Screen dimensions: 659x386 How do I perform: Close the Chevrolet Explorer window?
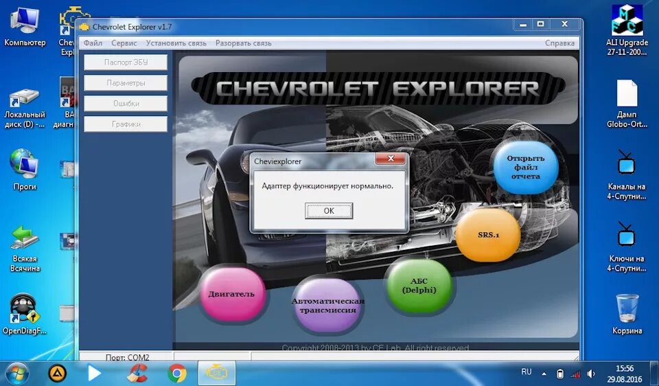(x=565, y=25)
